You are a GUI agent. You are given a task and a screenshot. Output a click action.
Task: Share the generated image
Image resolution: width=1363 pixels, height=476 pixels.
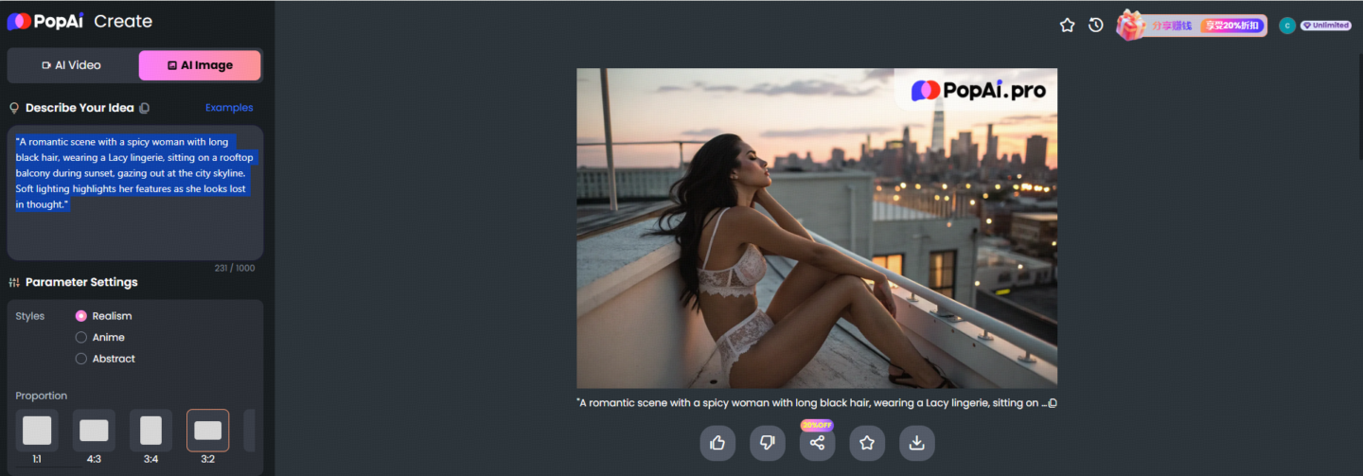[x=818, y=443]
